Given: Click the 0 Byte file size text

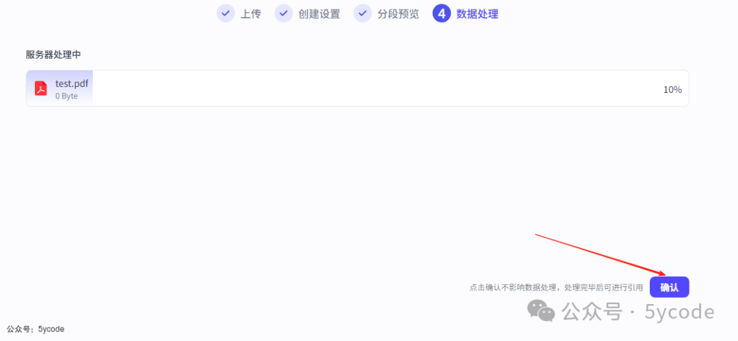Looking at the screenshot, I should coord(66,96).
